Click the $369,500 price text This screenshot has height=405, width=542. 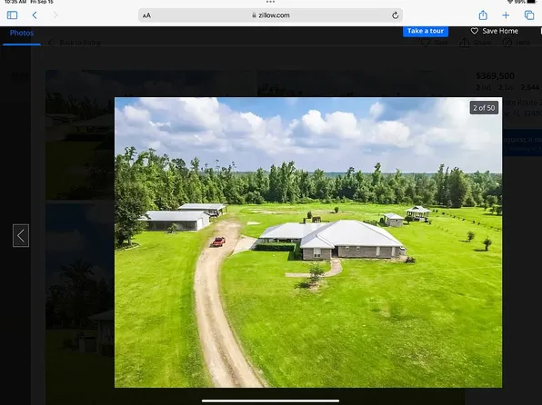pos(495,76)
